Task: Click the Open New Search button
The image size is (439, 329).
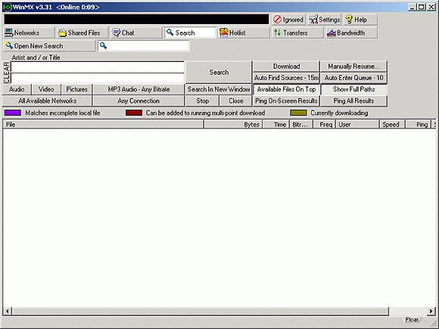Action: 49,46
